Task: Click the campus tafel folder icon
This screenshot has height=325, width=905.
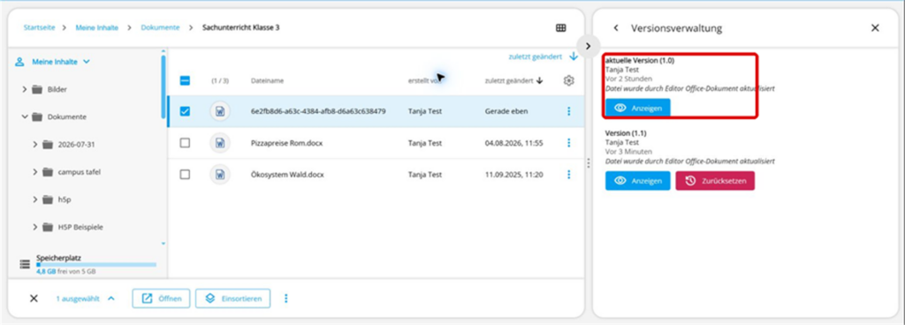Action: tap(48, 171)
